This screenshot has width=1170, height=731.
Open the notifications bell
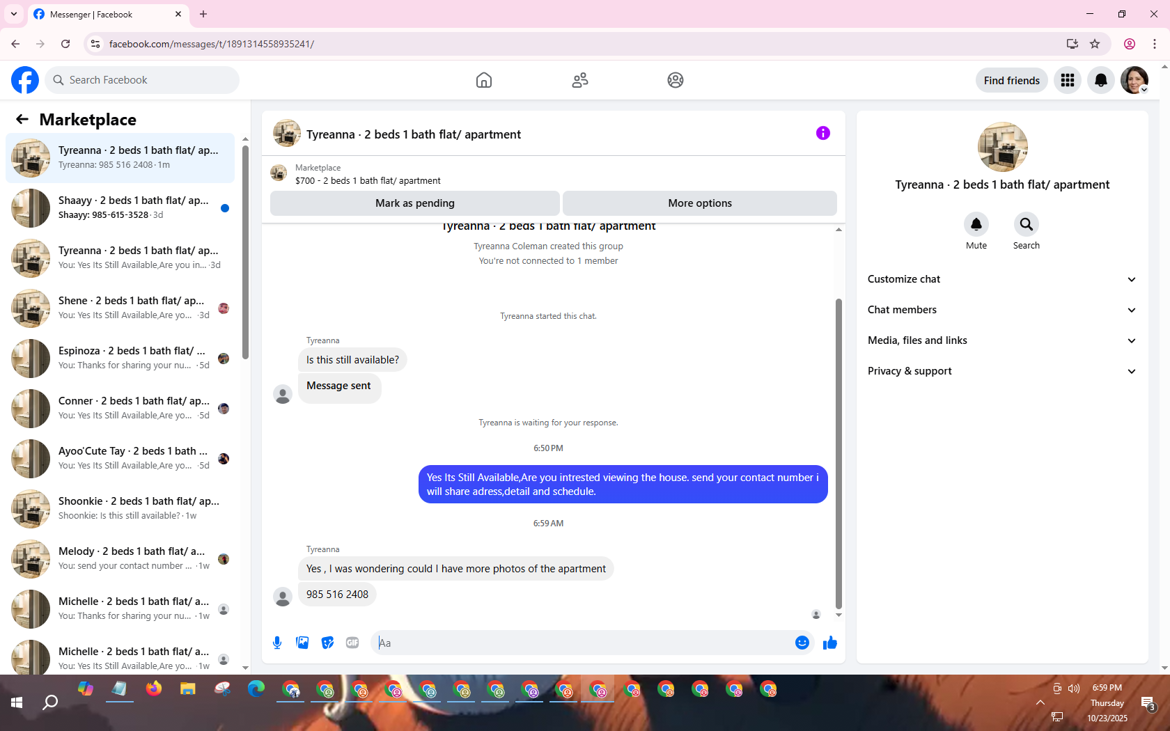coord(1101,81)
